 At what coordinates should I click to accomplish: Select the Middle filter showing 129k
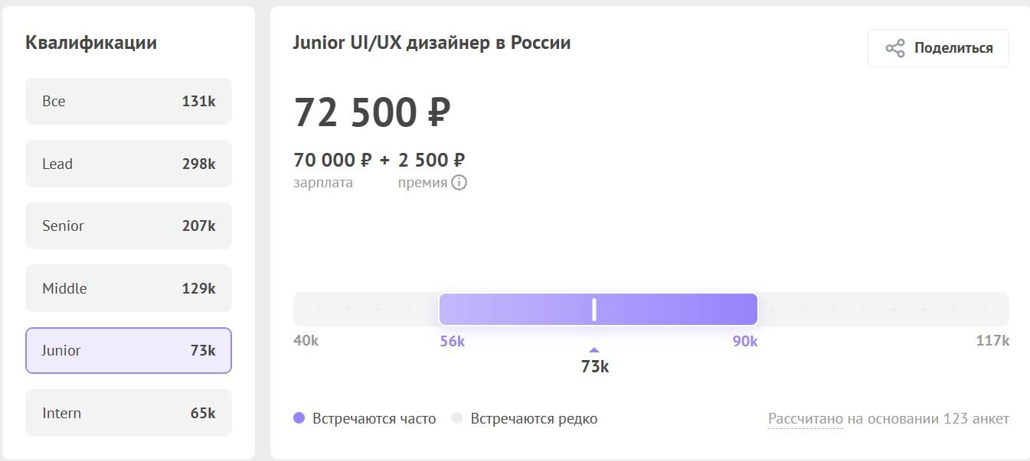click(128, 288)
